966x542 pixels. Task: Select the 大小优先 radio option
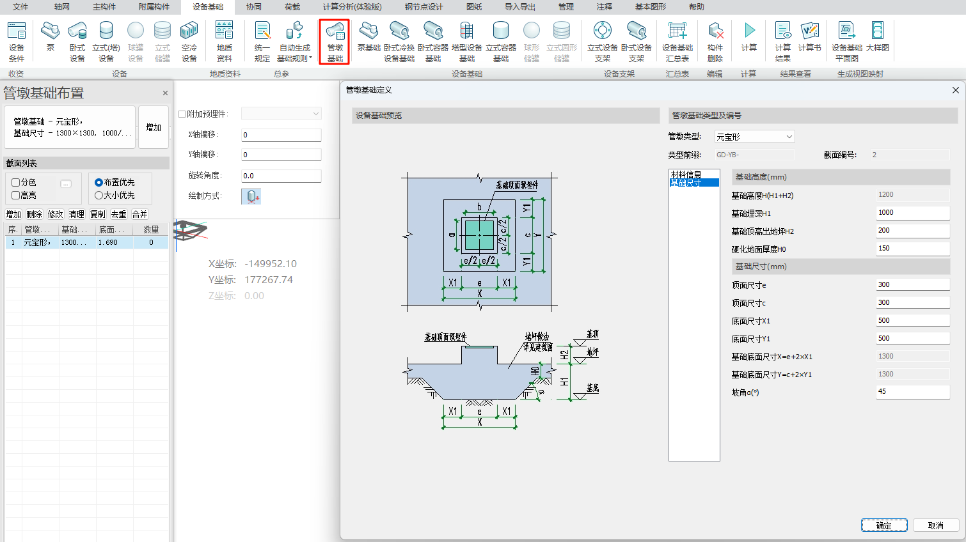[99, 196]
